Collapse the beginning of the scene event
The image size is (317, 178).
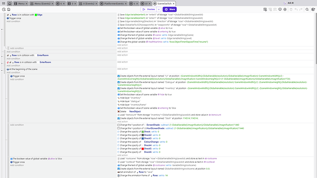(x=2, y=71)
